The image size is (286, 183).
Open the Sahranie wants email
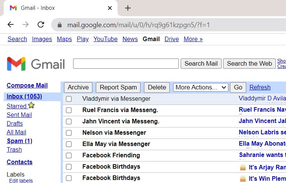click(262, 155)
